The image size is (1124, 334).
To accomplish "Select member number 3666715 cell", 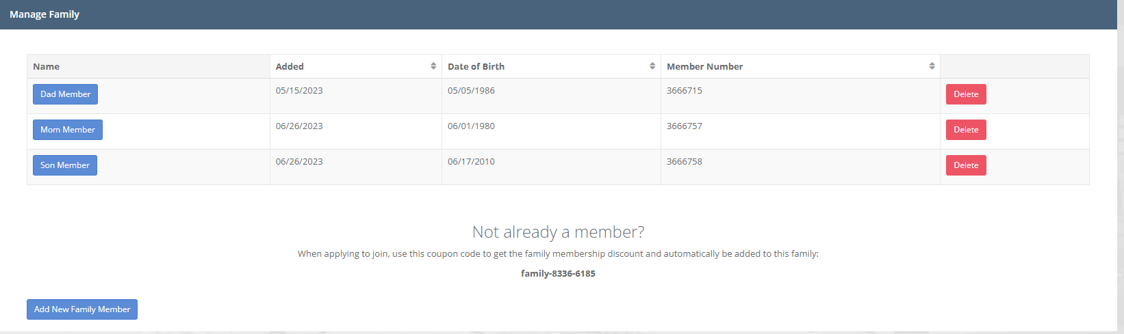I will pos(800,96).
